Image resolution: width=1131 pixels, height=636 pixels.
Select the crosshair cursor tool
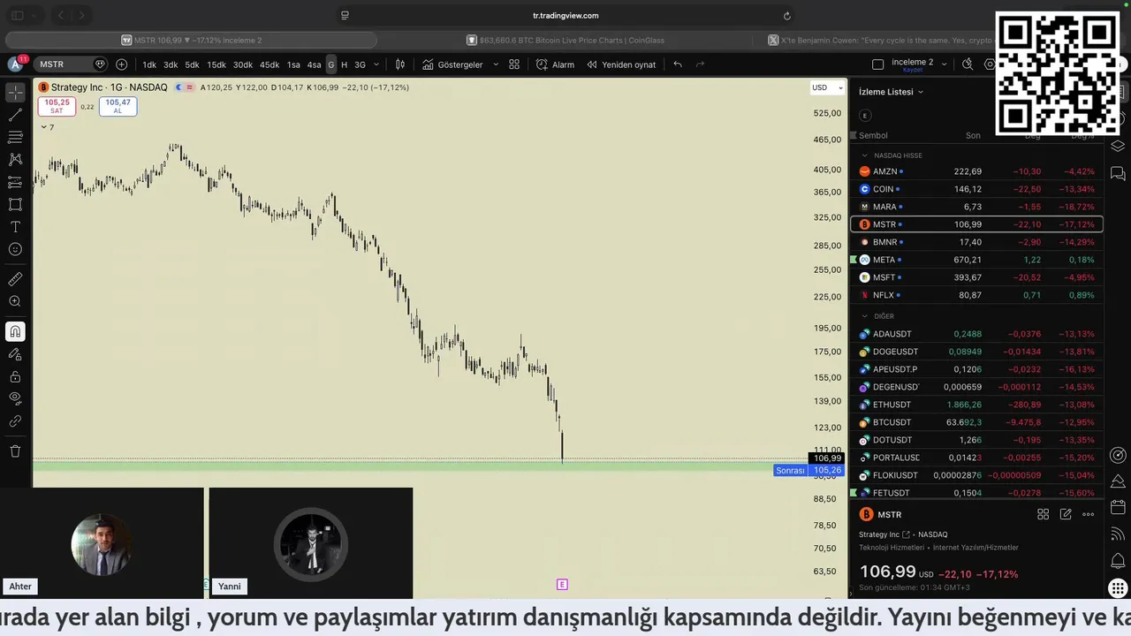pos(15,92)
